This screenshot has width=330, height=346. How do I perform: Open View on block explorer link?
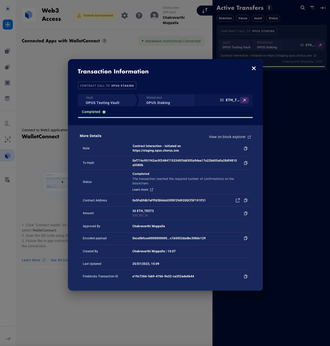tap(230, 137)
